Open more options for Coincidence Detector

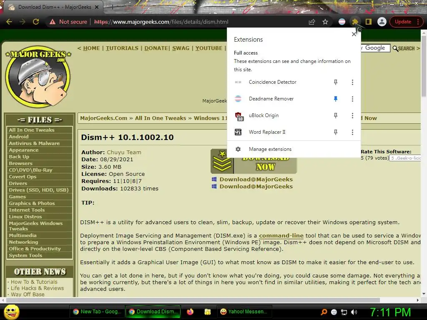click(352, 82)
